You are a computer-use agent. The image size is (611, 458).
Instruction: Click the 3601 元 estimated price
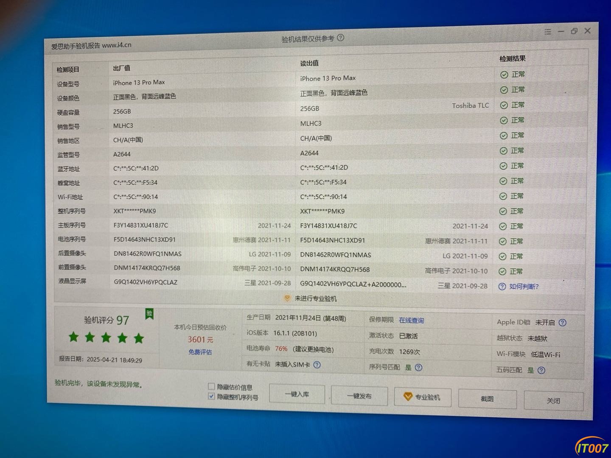pos(200,339)
